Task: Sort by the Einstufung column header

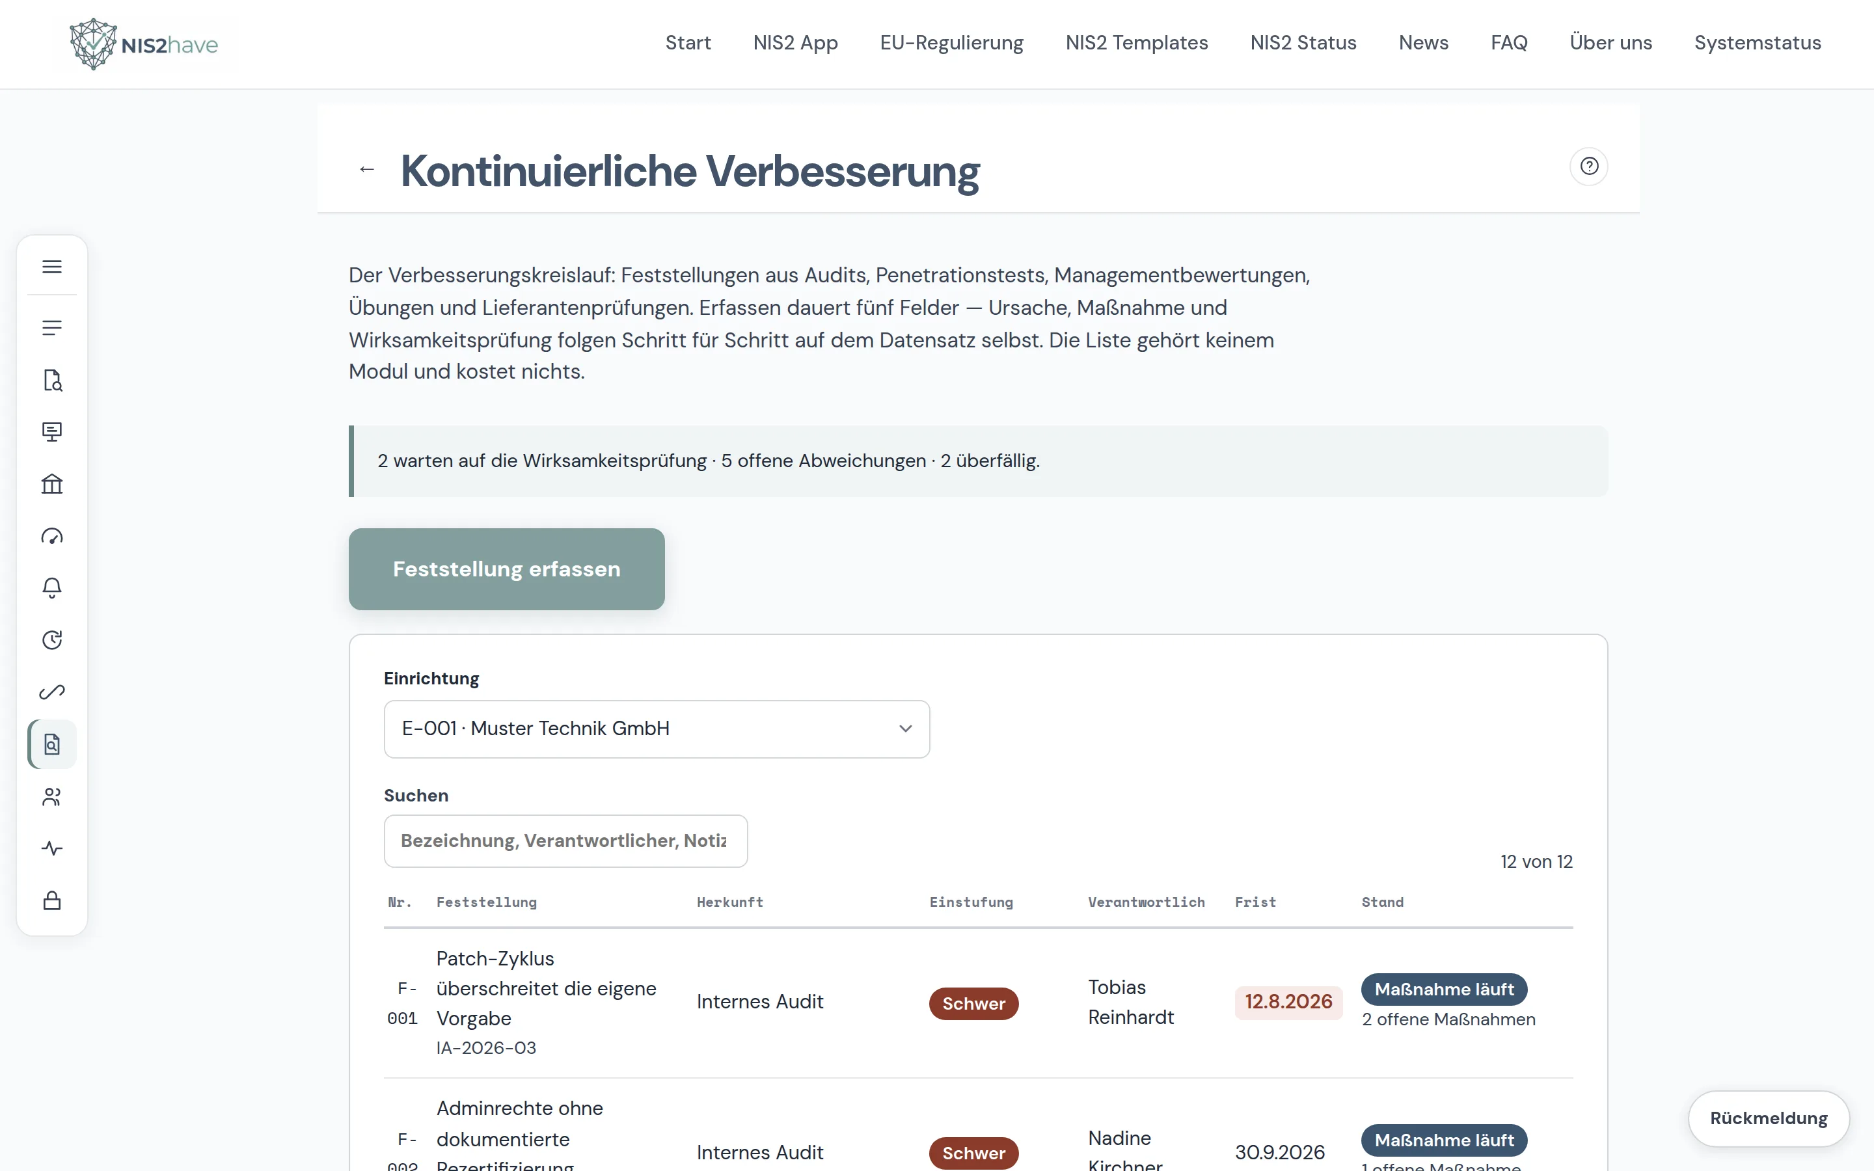Action: coord(971,902)
